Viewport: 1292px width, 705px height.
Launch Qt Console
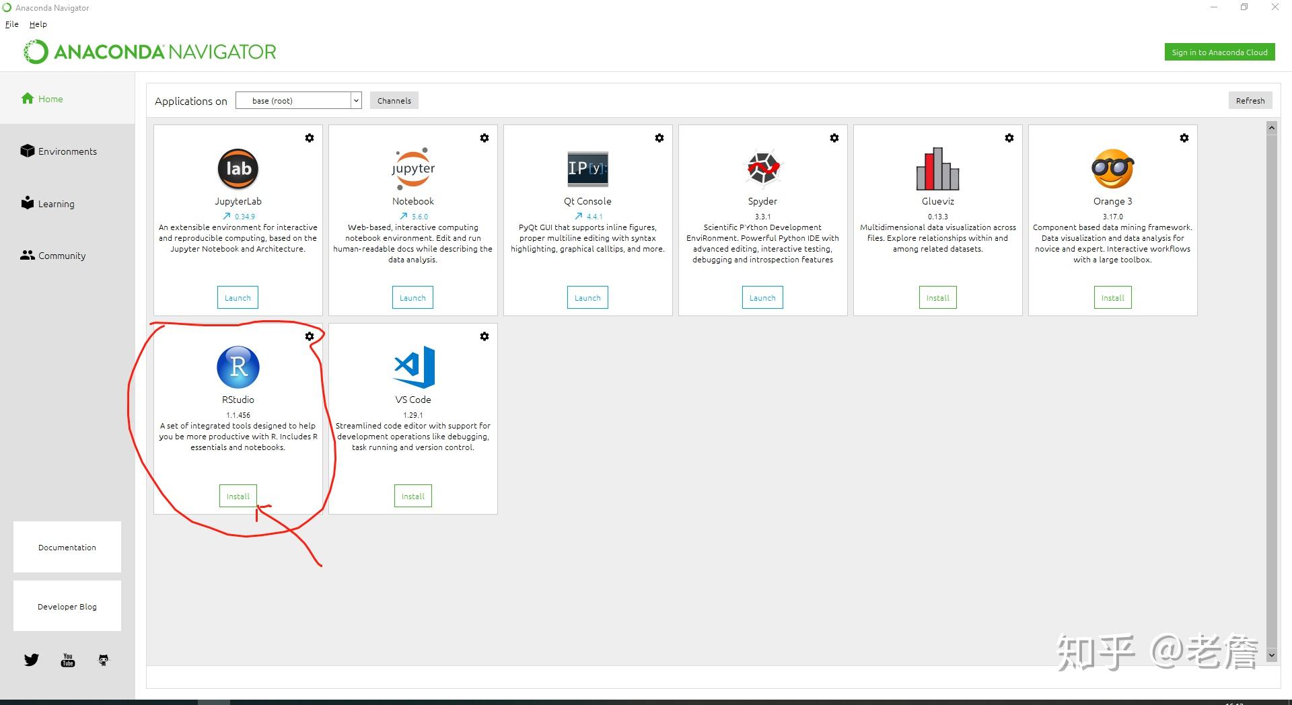tap(587, 297)
